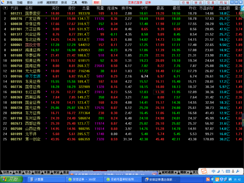Sort by the 总金额 column header
The height and width of the screenshot is (183, 244).
pos(224,8)
